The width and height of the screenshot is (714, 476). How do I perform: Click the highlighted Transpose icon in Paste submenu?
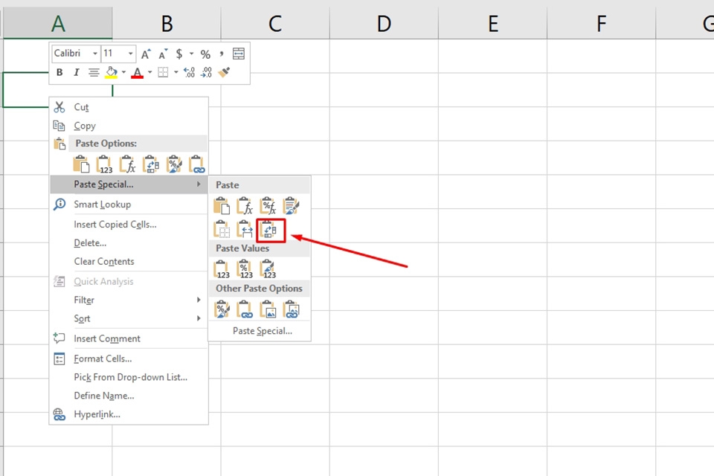(x=268, y=230)
